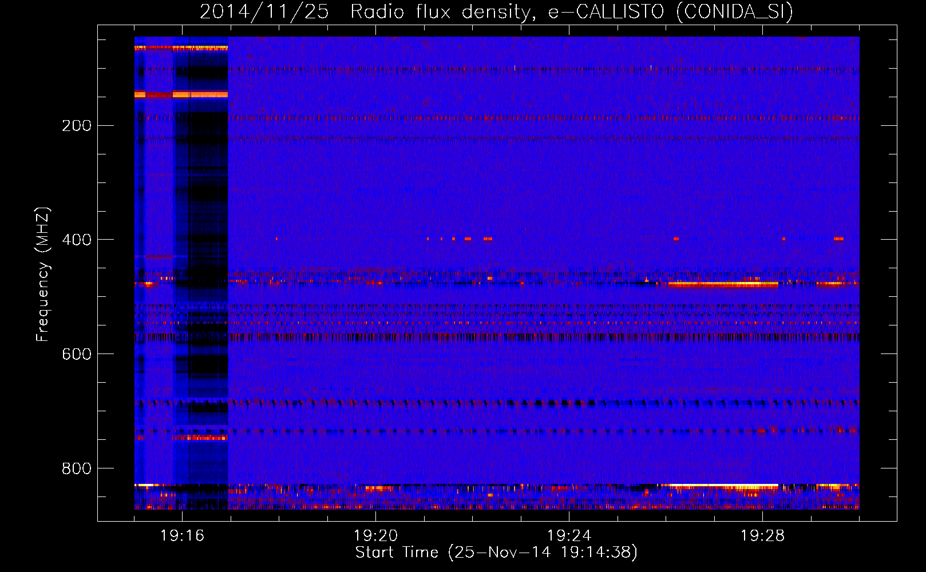This screenshot has height=572, width=926.
Task: Click the 600 frequency tick label
Action: click(x=76, y=354)
